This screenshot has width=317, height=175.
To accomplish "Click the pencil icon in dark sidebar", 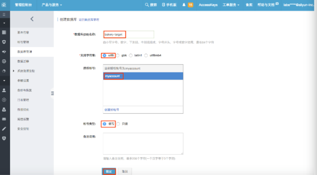I will [4, 128].
